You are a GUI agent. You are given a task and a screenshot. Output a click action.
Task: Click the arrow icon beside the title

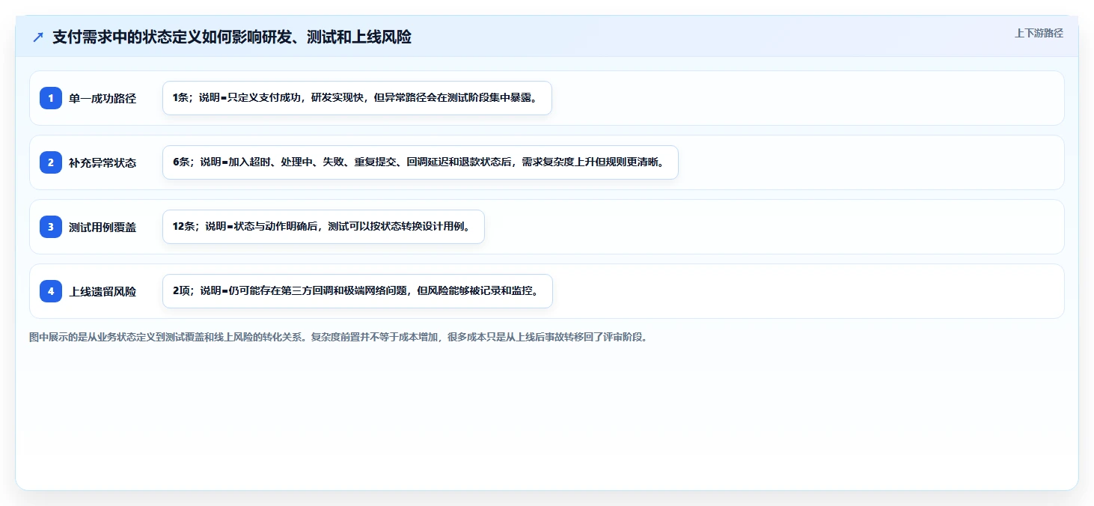coord(38,37)
